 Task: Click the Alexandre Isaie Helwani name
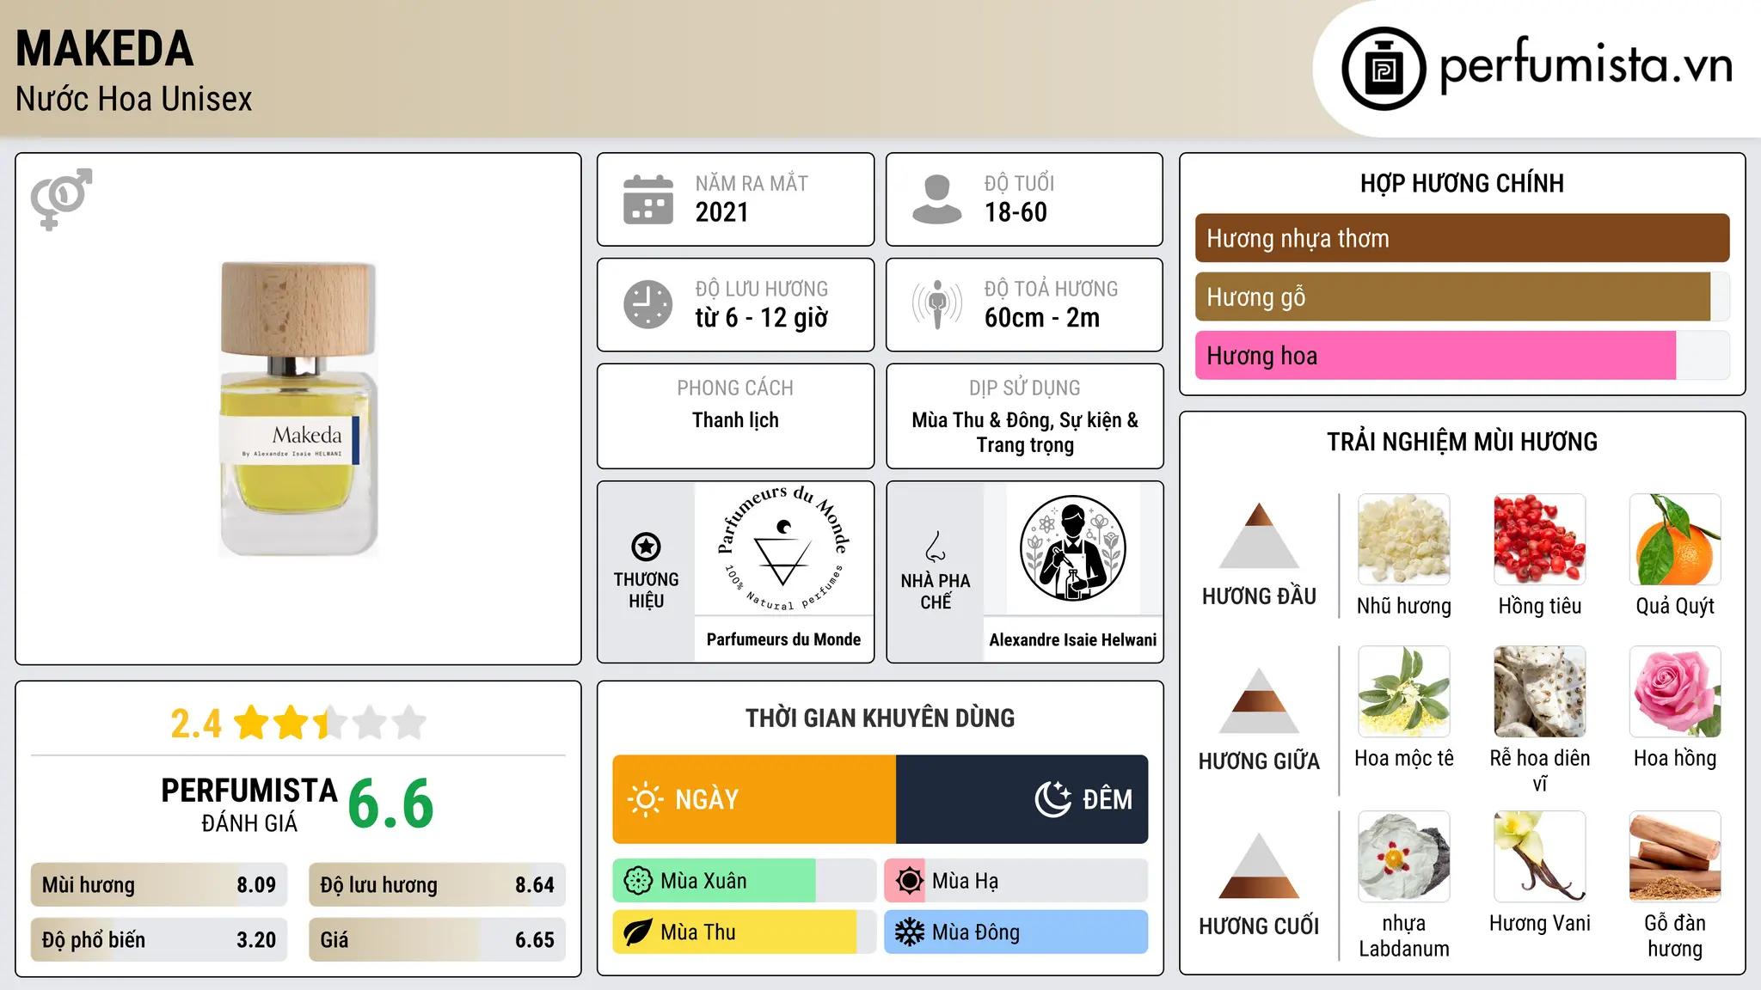pos(1072,640)
